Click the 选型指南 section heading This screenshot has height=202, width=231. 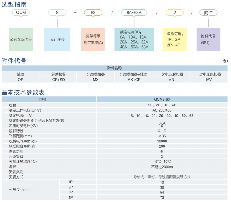coord(14,4)
